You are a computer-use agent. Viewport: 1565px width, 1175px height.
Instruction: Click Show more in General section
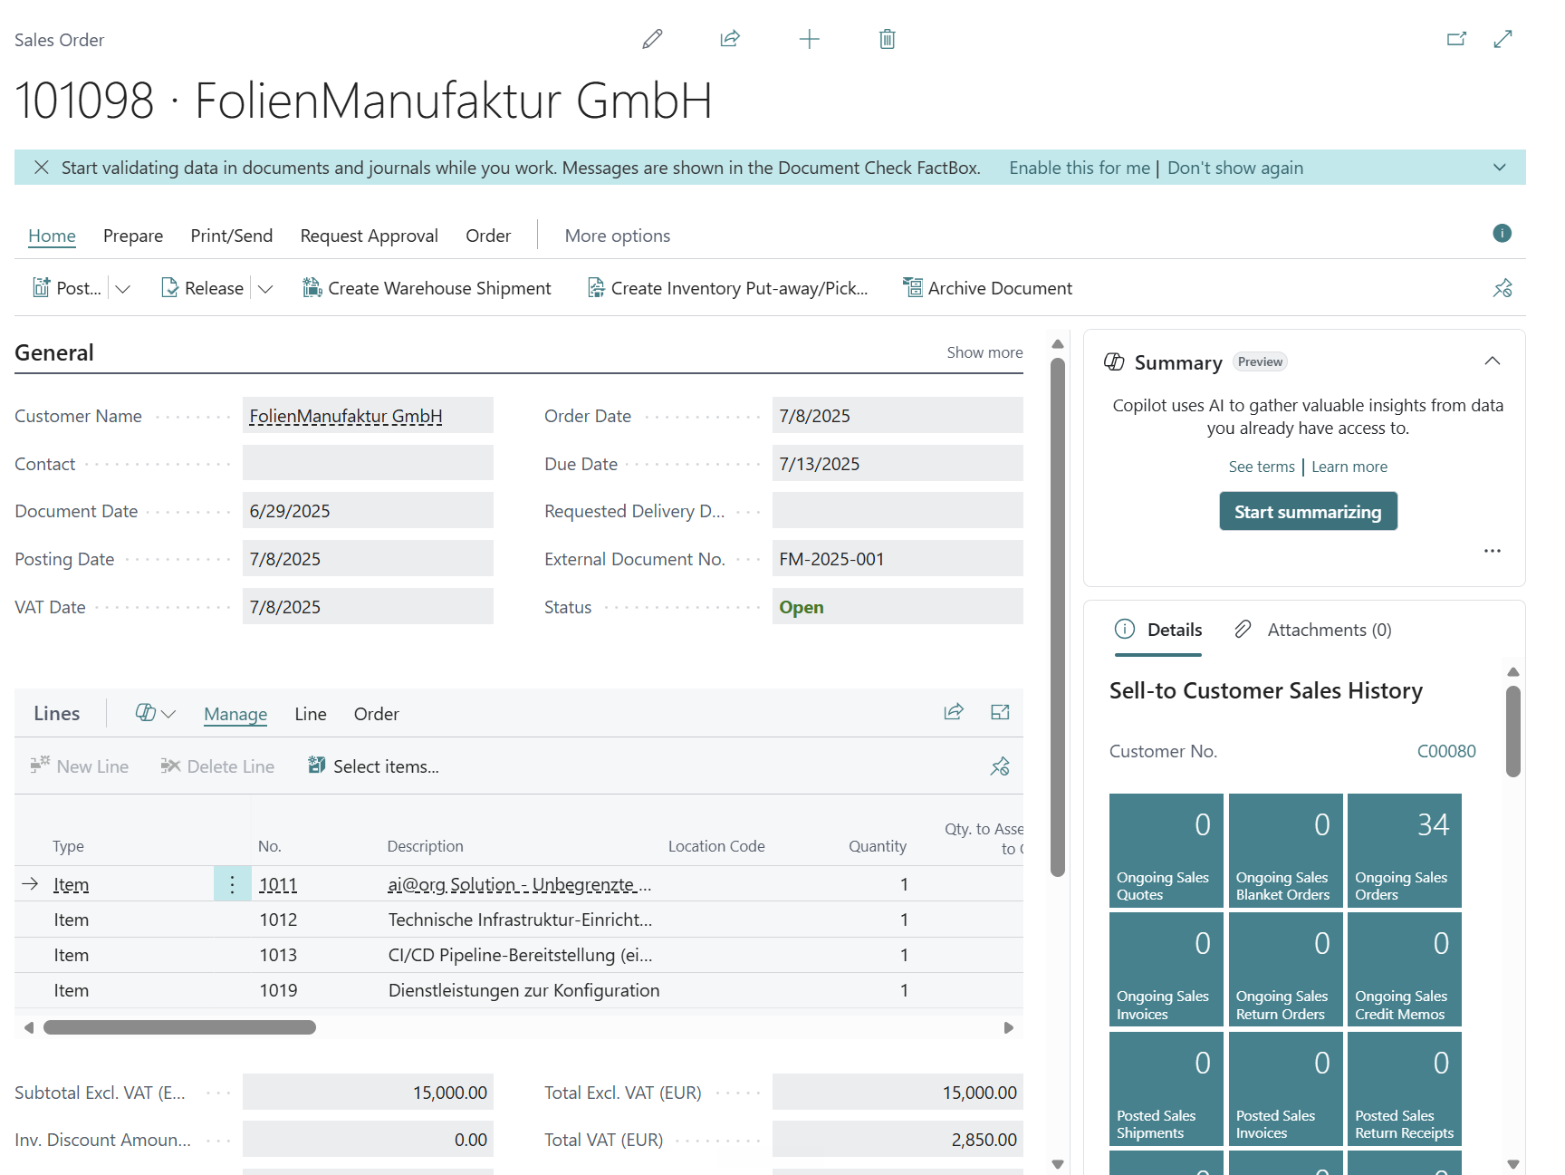click(x=984, y=352)
